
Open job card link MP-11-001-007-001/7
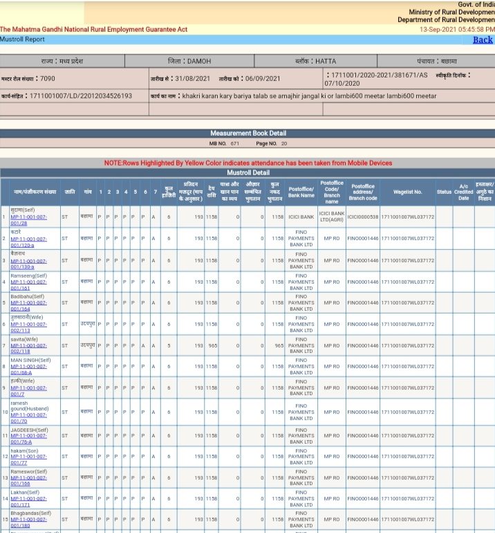pos(28,391)
